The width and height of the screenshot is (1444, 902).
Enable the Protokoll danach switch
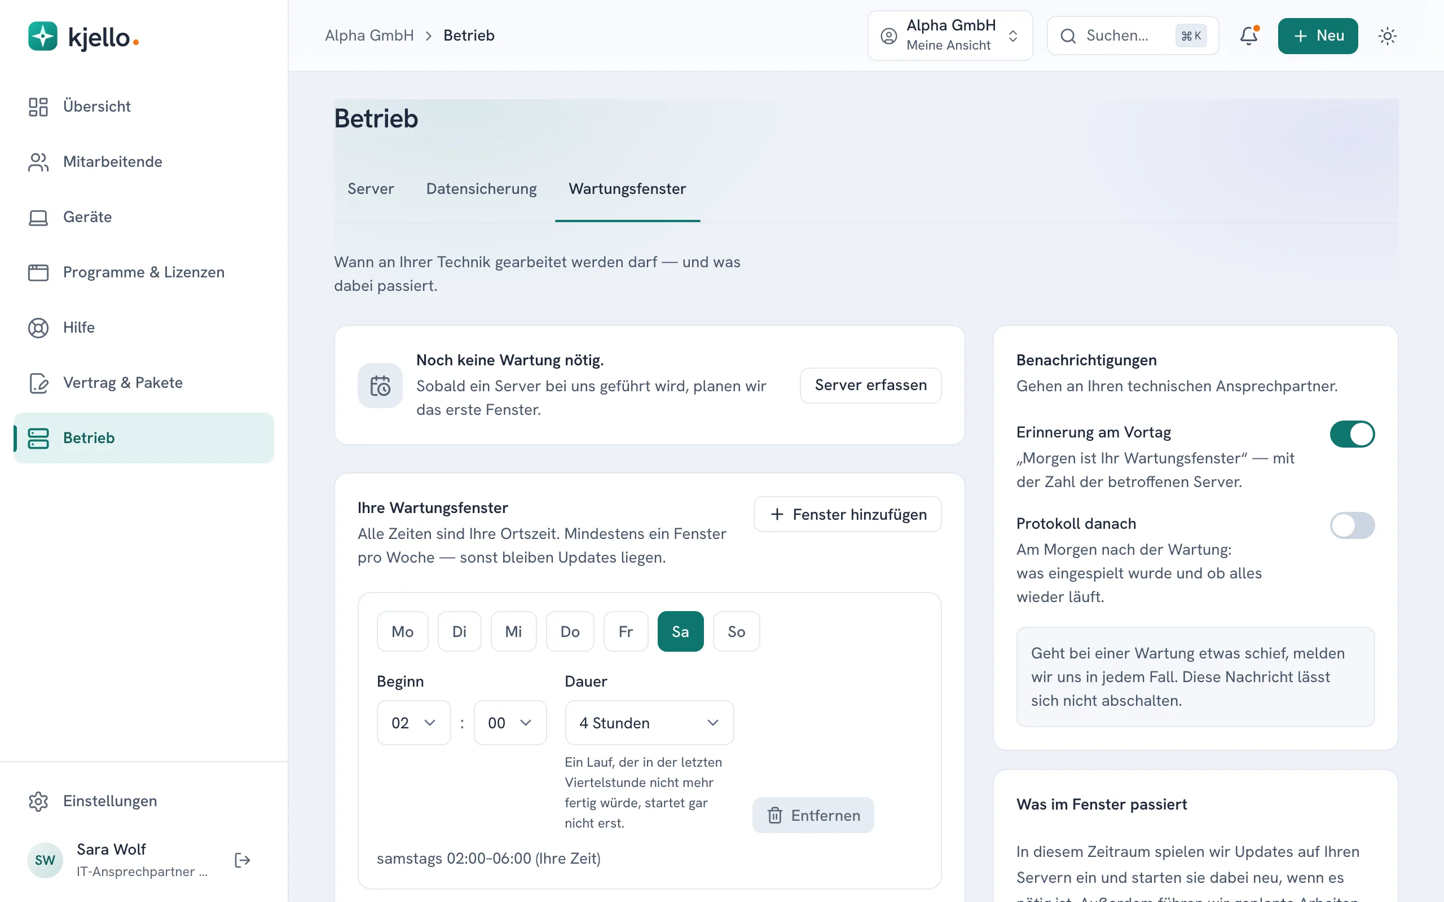pos(1352,525)
